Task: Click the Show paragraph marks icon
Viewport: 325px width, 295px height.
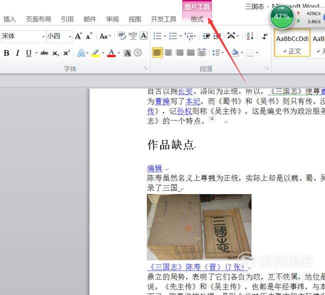Action: [264, 36]
